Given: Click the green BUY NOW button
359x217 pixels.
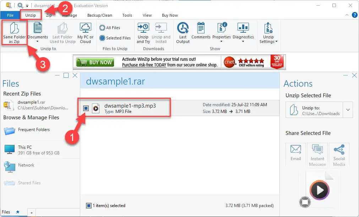Looking at the screenshot, I should 95,62.
